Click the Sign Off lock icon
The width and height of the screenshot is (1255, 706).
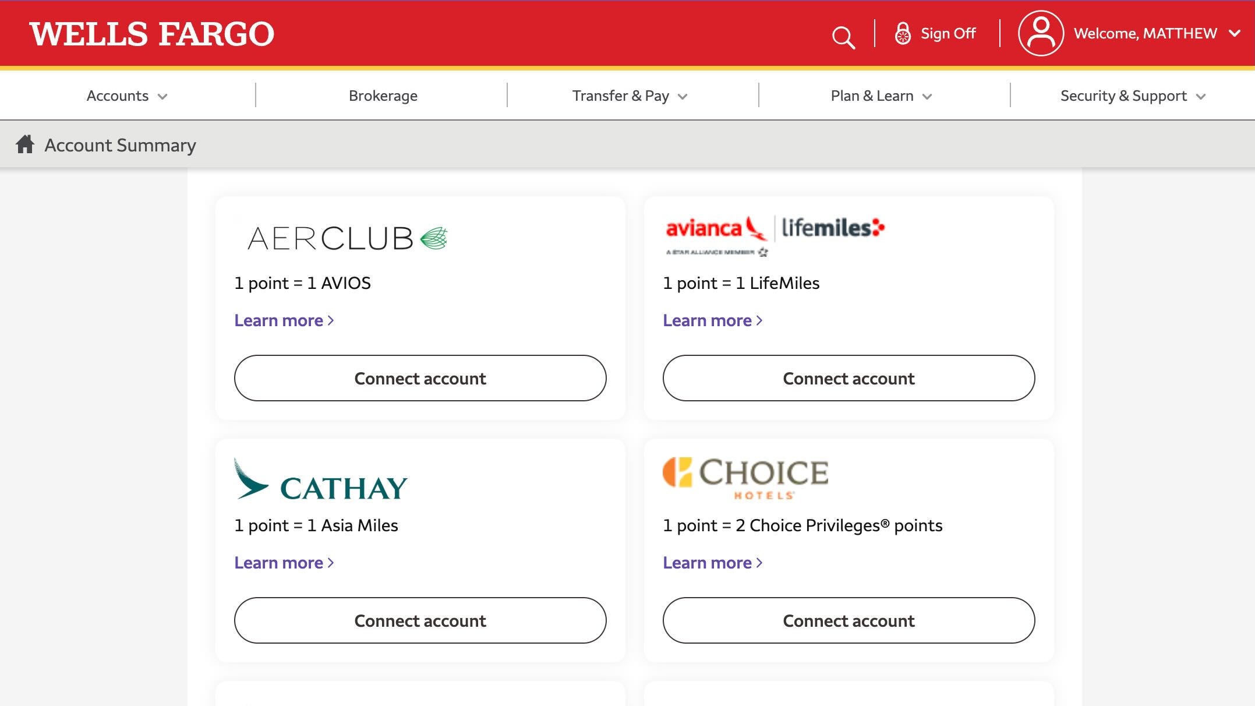coord(903,33)
